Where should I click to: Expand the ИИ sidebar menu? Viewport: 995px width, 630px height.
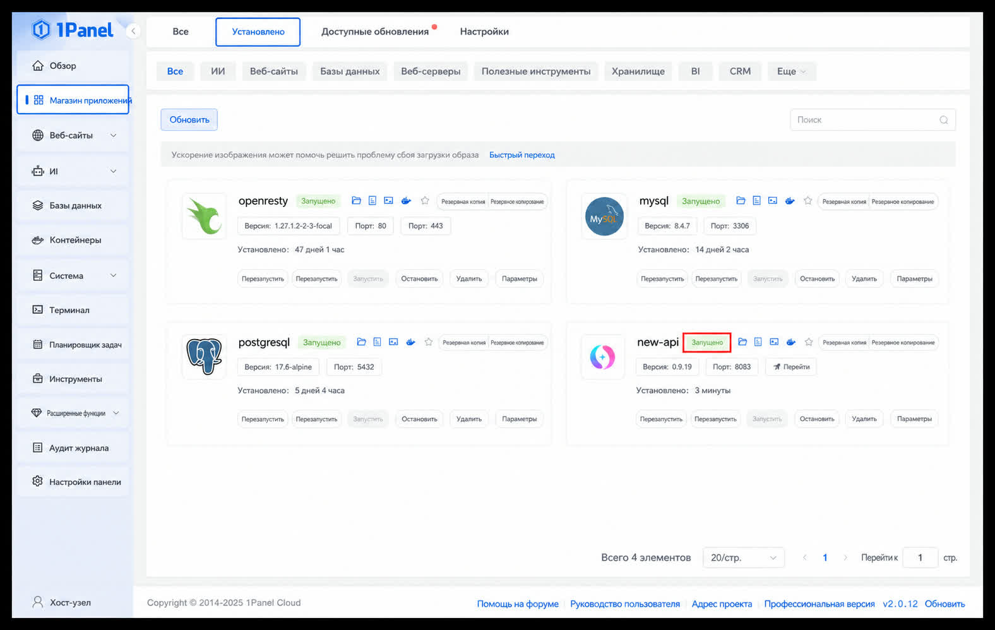(x=114, y=171)
